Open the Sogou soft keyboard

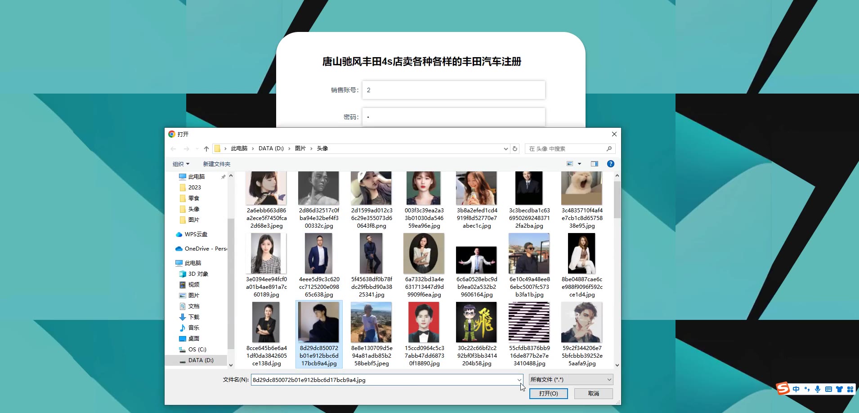pos(828,389)
